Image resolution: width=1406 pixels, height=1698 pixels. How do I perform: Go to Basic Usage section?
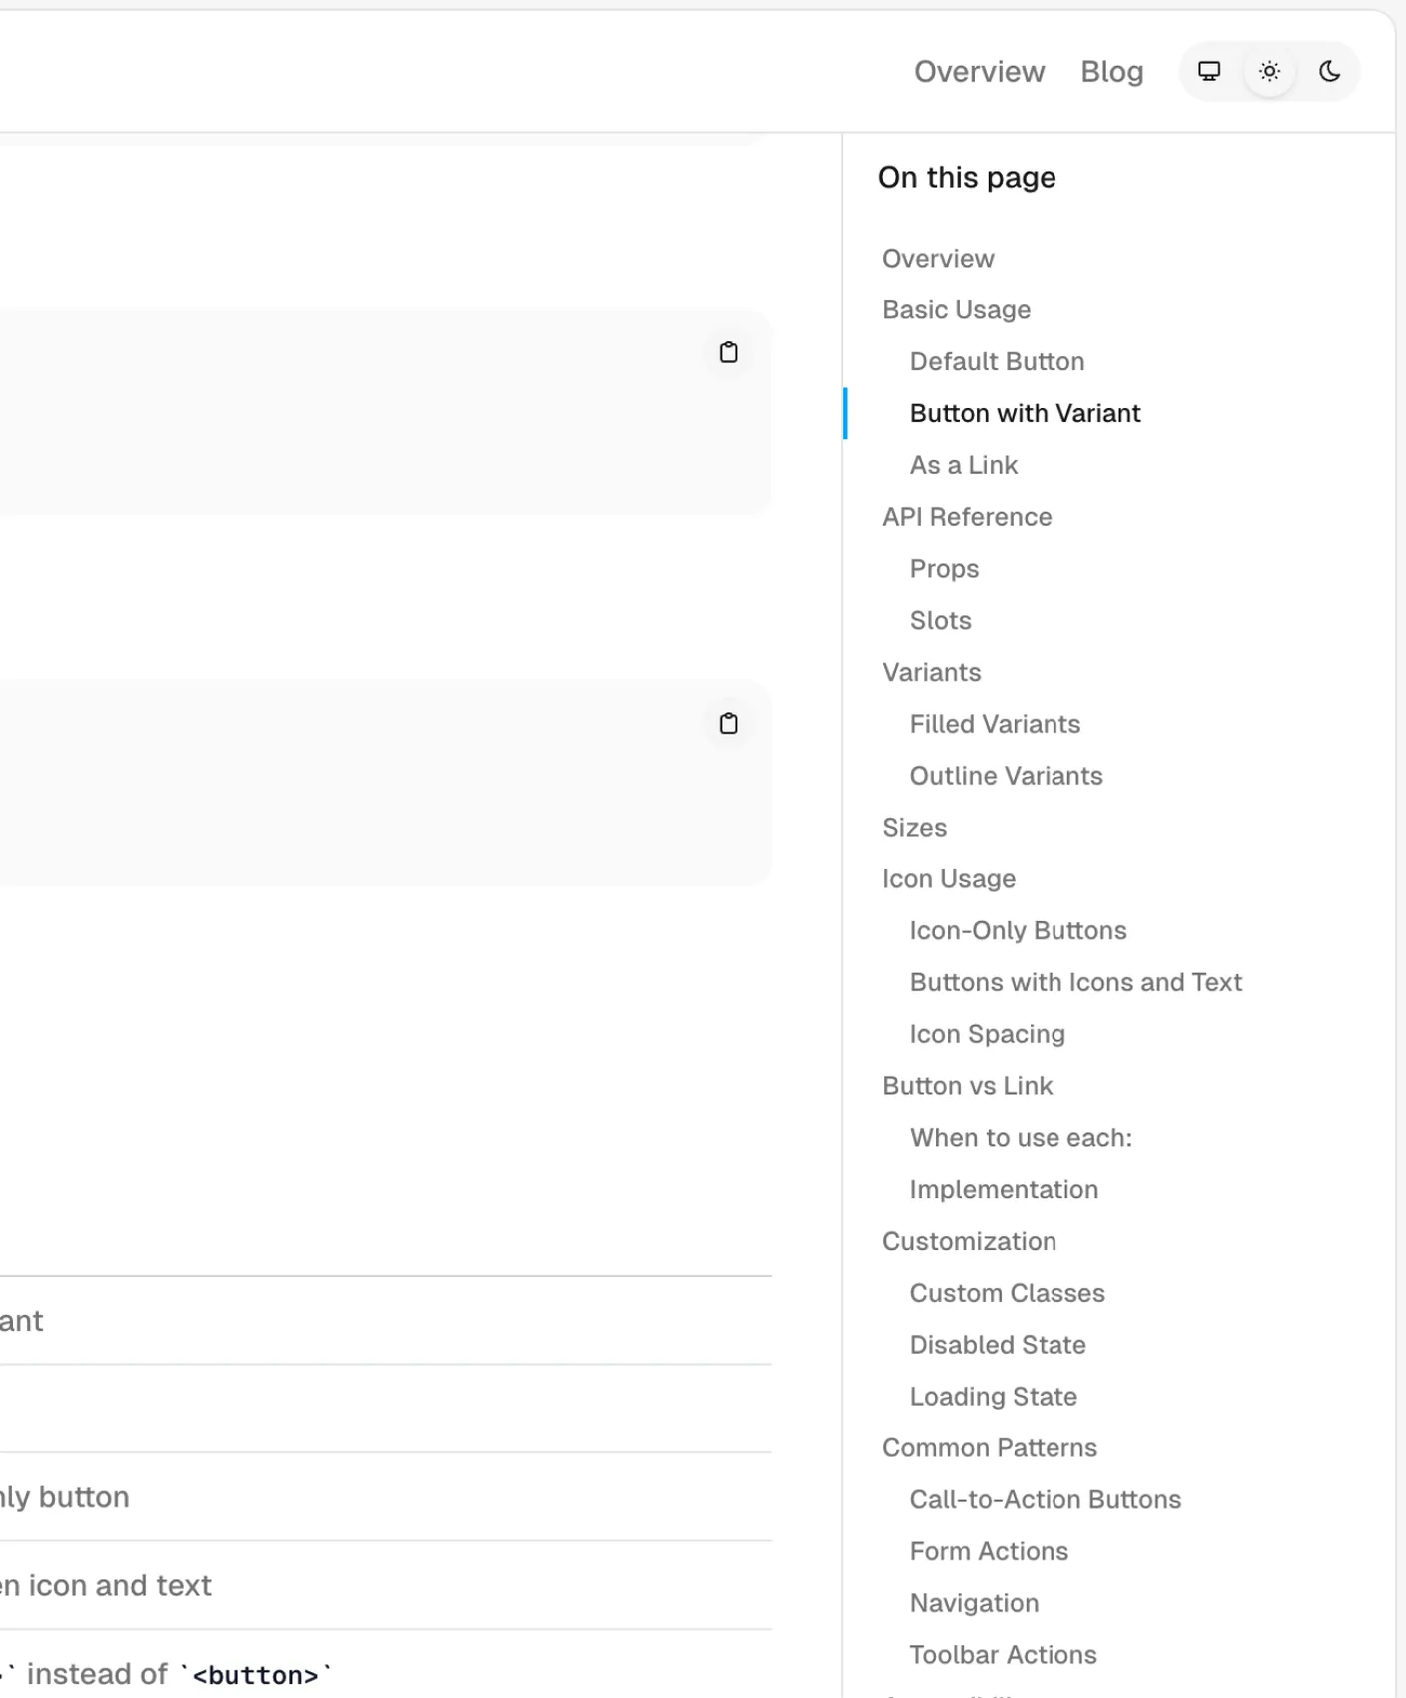pos(956,310)
